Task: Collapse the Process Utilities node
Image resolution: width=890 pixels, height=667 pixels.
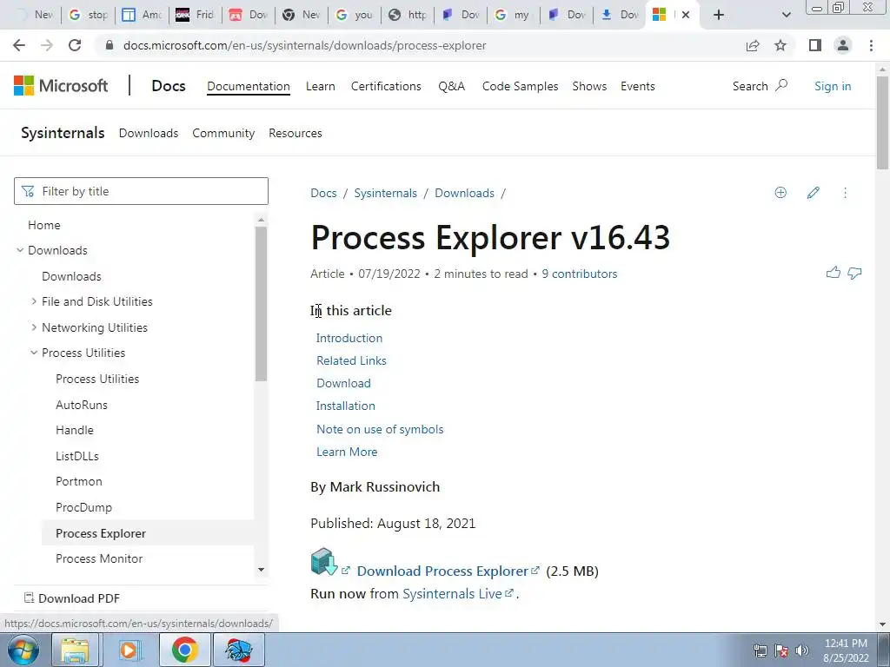Action: click(34, 353)
